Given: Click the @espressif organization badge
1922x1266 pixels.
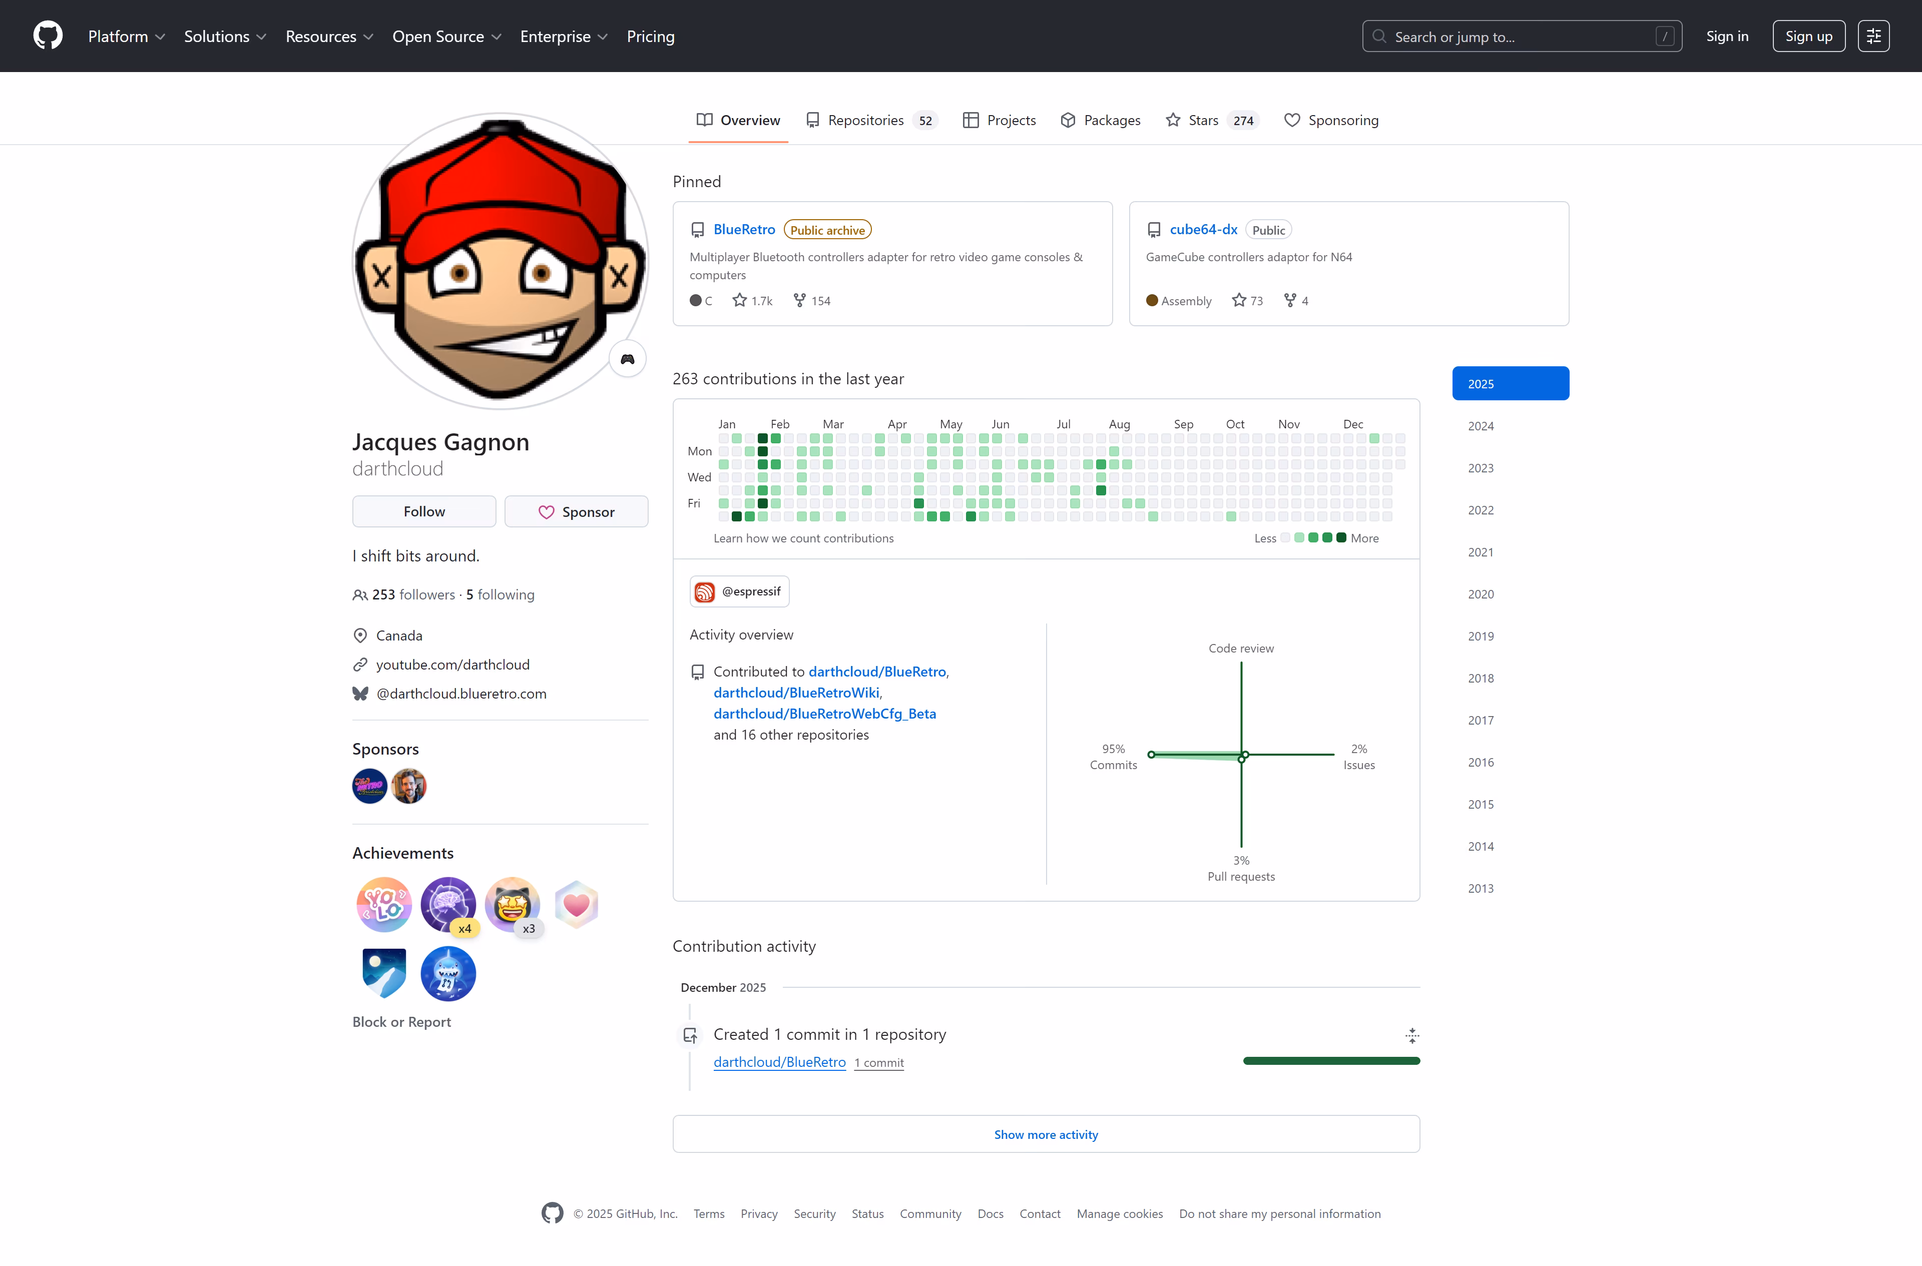Looking at the screenshot, I should click(x=738, y=591).
